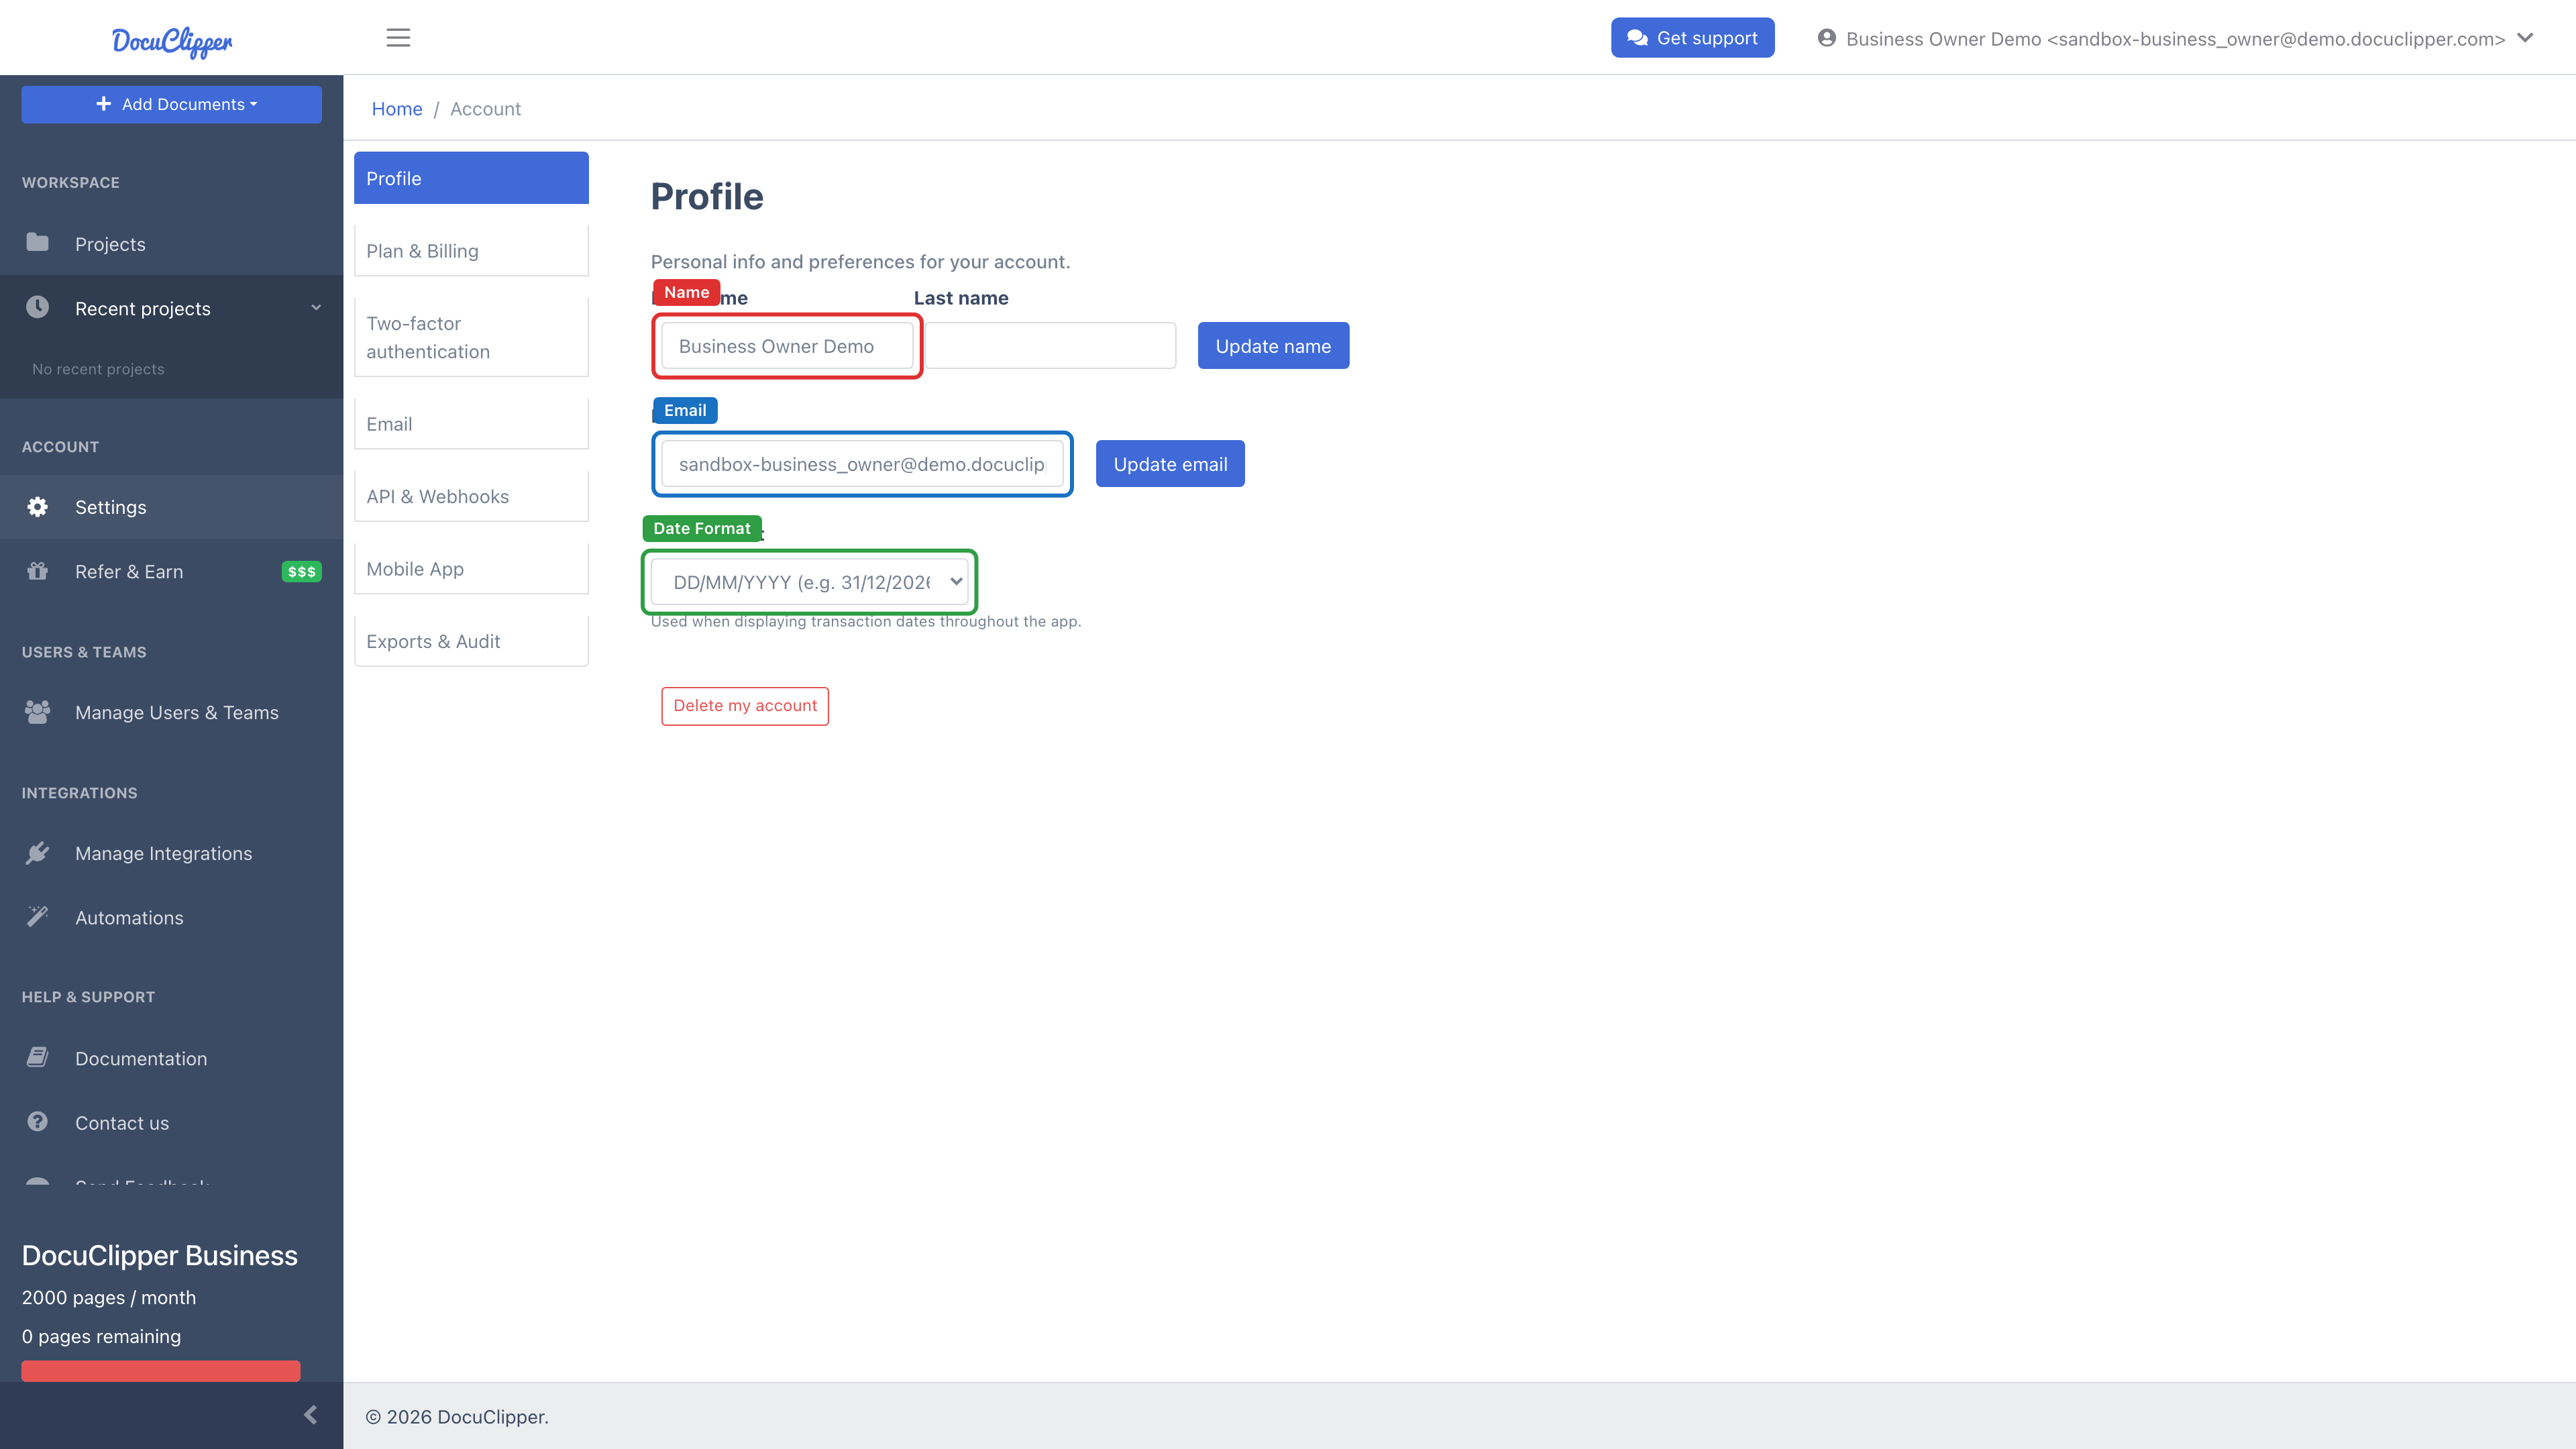This screenshot has height=1449, width=2576.
Task: Click the Manage Integrations plug icon
Action: point(38,853)
